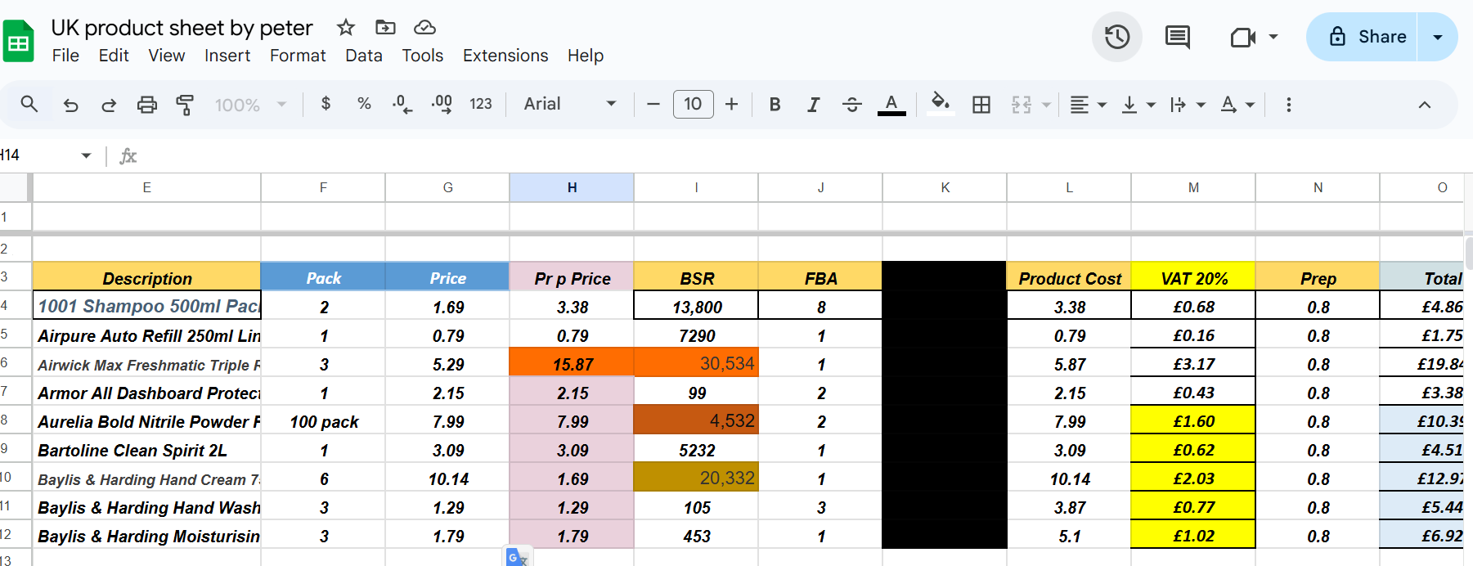This screenshot has width=1473, height=566.
Task: Format as percent
Action: 364,104
